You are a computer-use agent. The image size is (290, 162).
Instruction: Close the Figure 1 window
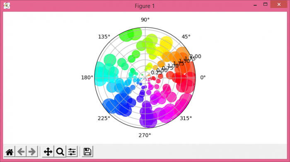pyautogui.click(x=279, y=5)
